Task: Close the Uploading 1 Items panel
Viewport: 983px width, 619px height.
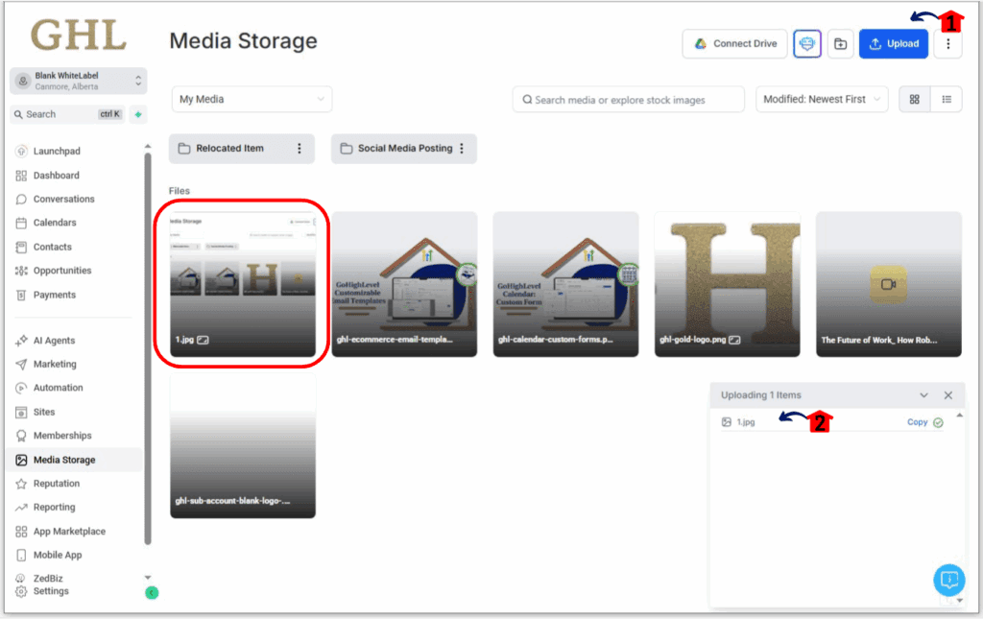Action: 947,395
